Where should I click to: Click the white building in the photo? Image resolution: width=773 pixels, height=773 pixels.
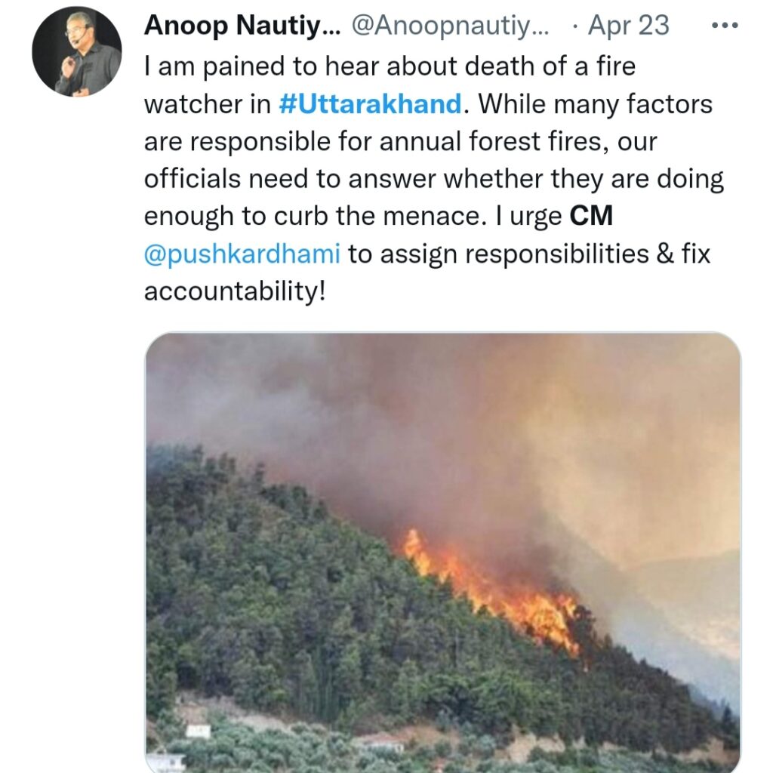(x=199, y=731)
